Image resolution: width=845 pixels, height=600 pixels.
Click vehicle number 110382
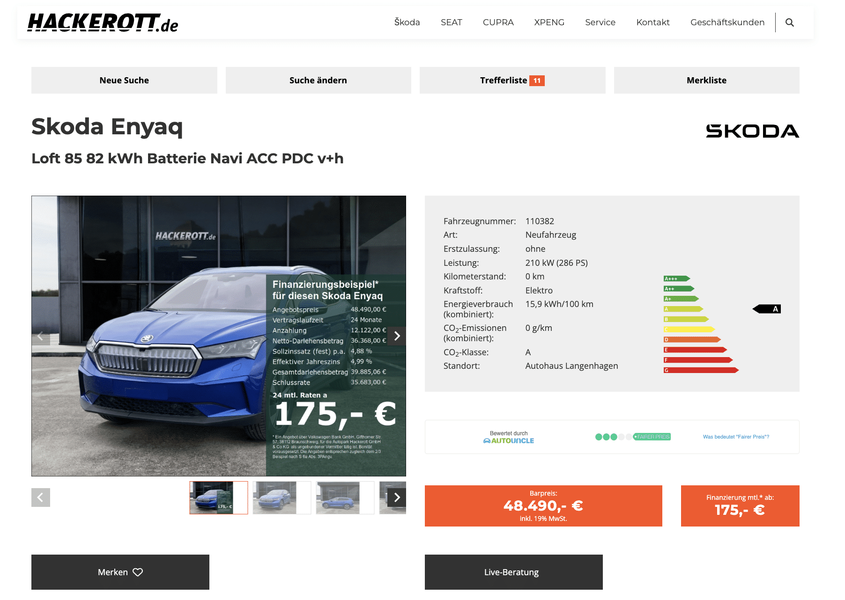point(540,221)
